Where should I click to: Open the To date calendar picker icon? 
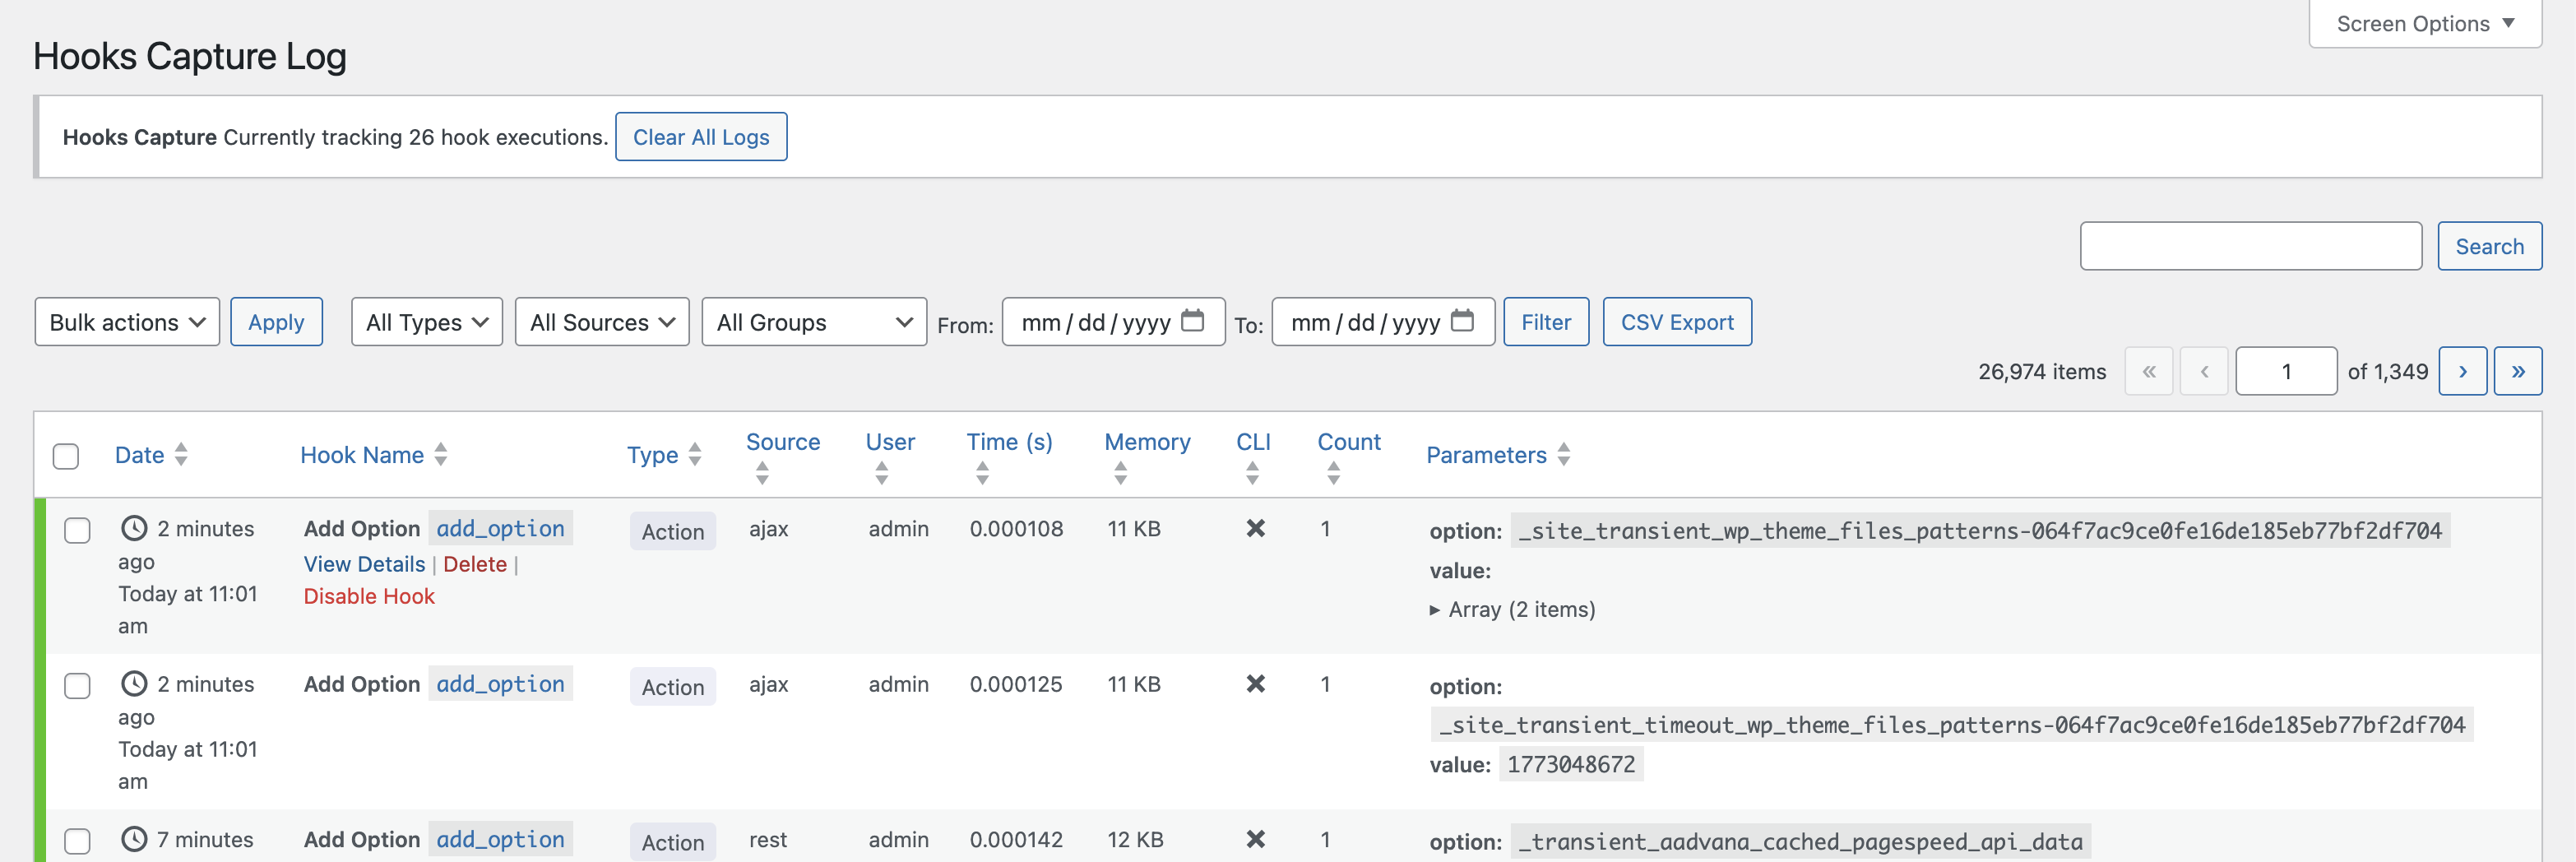[x=1461, y=321]
